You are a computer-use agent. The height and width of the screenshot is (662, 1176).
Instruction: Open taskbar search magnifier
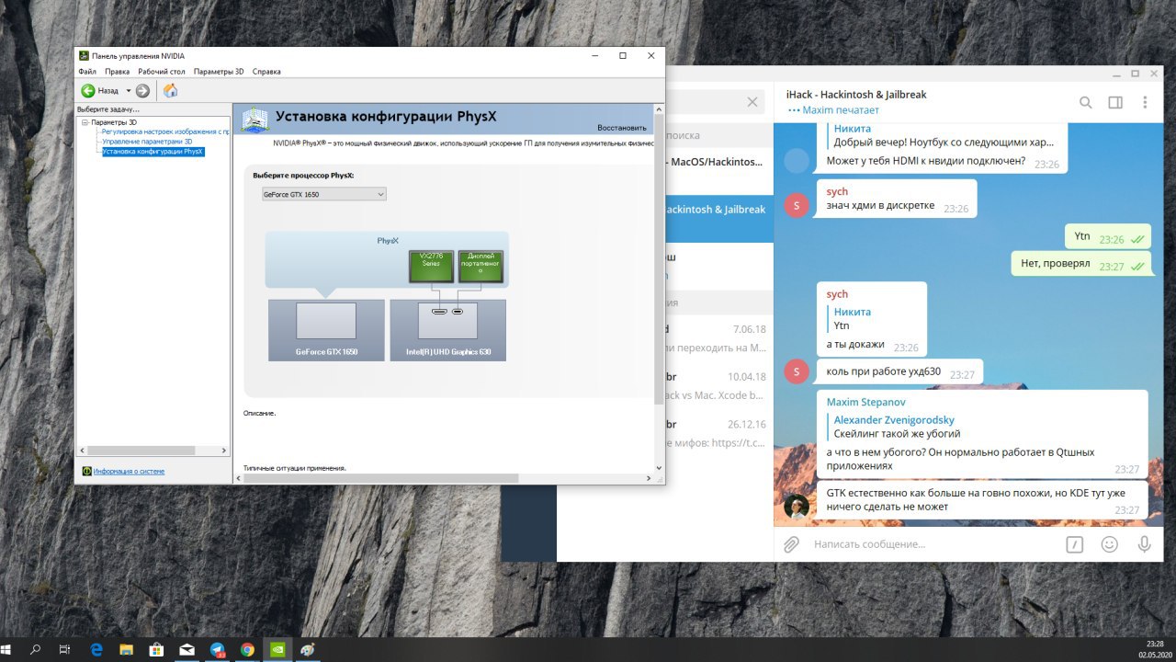coord(36,649)
